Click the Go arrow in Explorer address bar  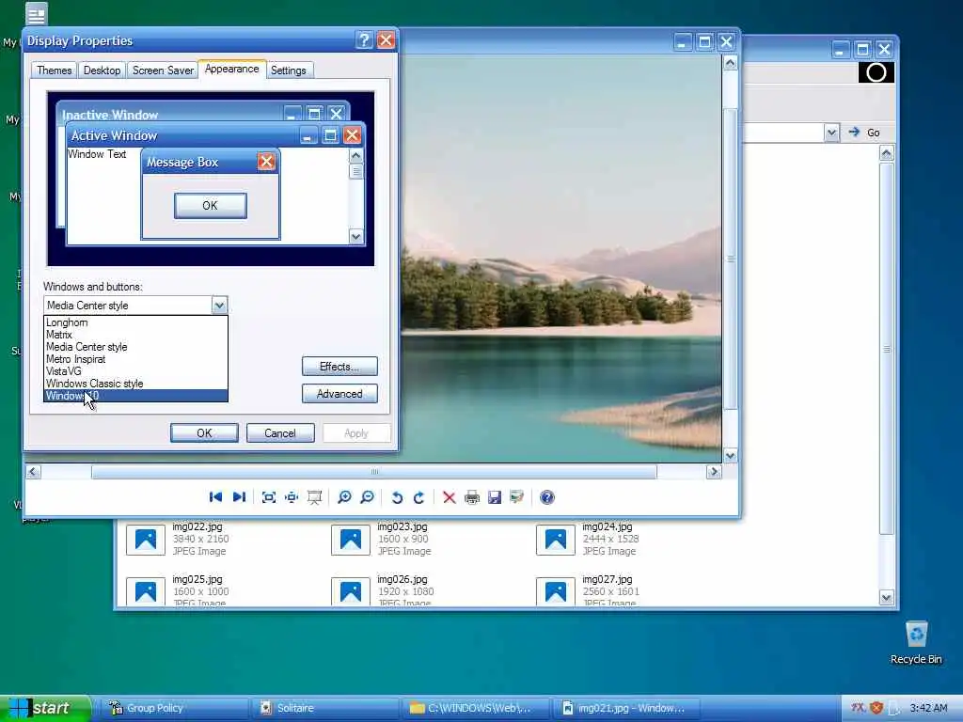[854, 132]
